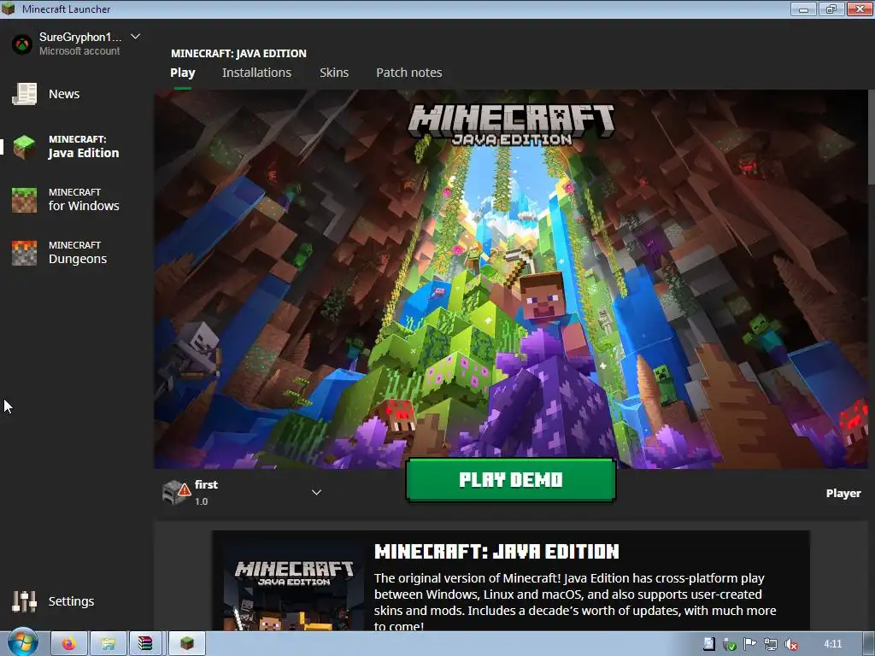This screenshot has height=656, width=875.
Task: Click the Action Center flag tray icon
Action: [x=750, y=644]
